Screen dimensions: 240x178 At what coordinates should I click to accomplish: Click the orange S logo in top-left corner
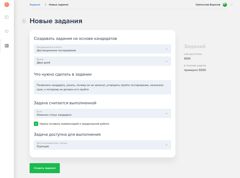[6, 5]
